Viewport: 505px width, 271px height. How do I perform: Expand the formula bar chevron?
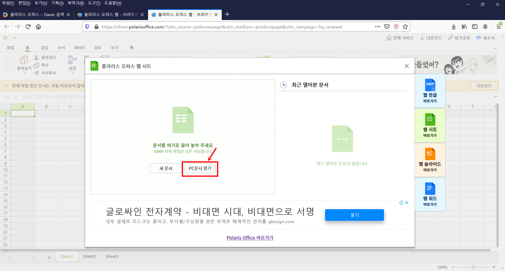[496, 97]
